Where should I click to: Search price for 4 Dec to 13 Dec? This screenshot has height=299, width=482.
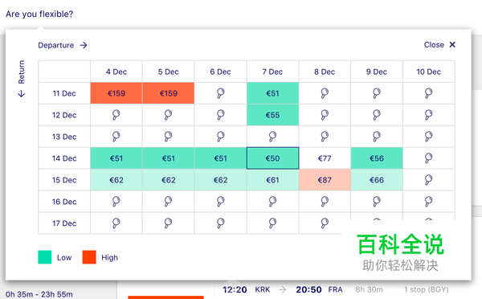point(116,137)
